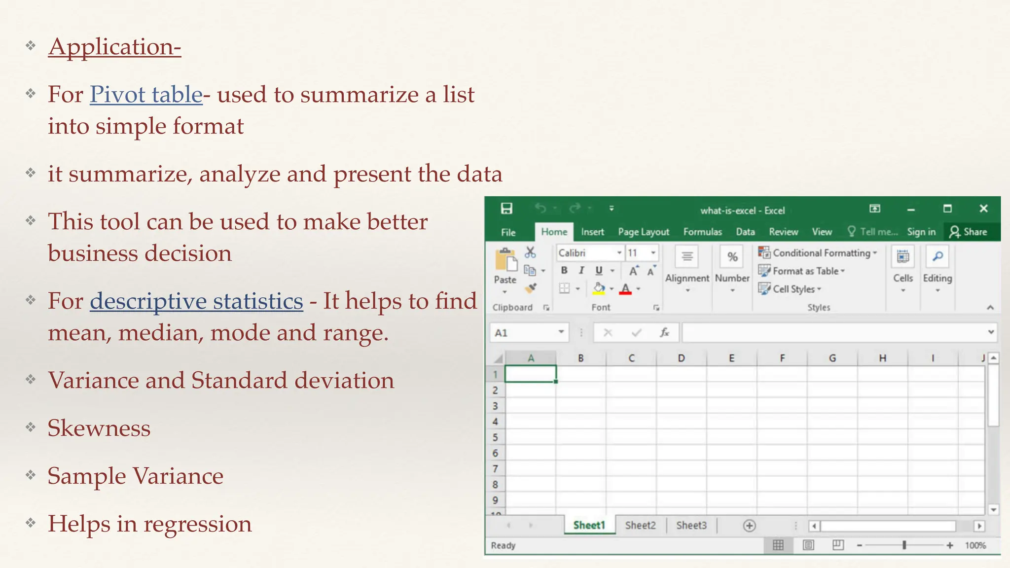Open the Data ribbon tab

point(745,232)
